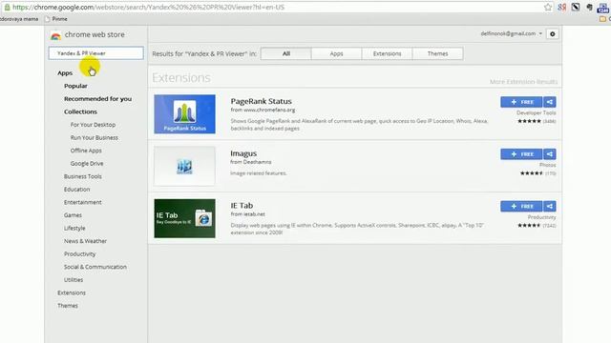Click the Chrome Web Store rainbow logo
This screenshot has width=611, height=343.
pos(55,36)
